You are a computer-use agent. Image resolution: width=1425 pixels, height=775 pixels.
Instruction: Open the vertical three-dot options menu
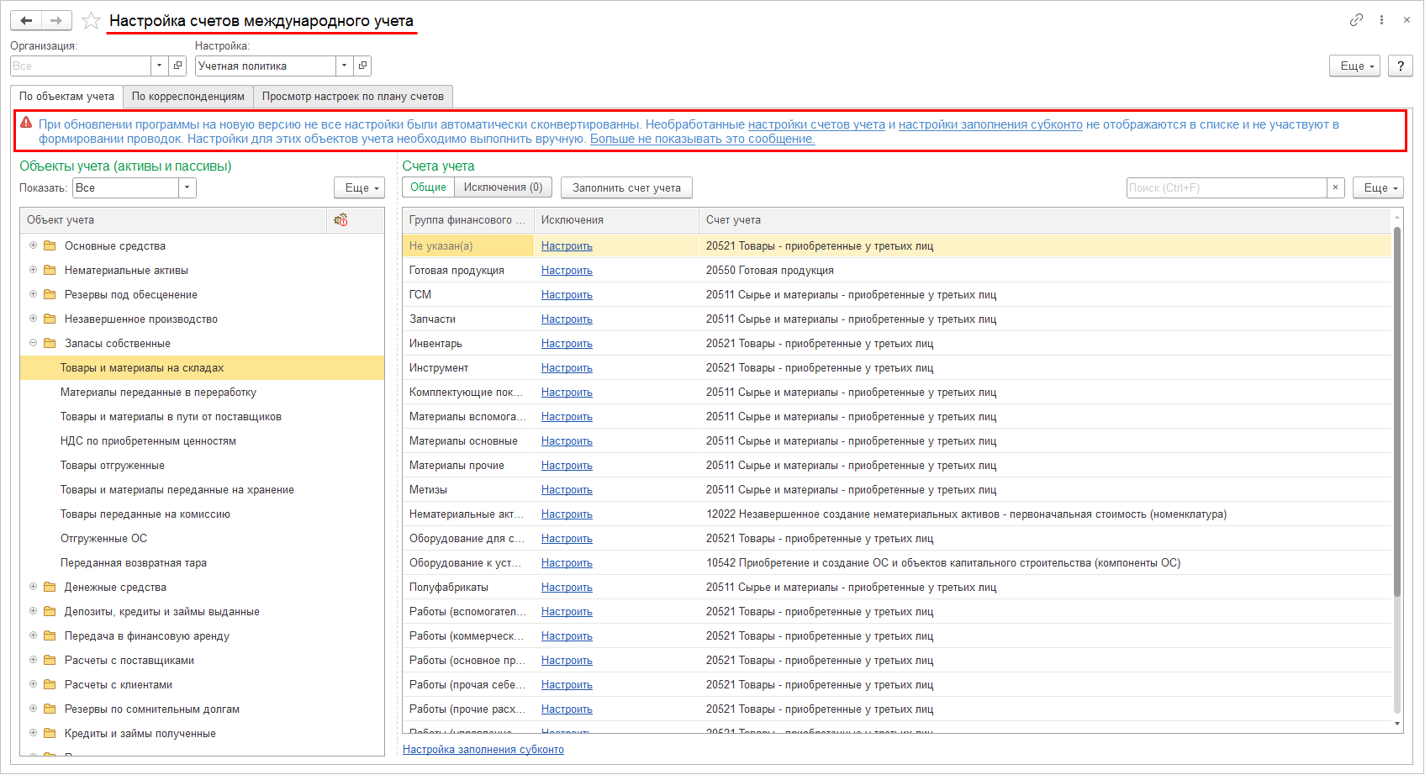[x=1381, y=20]
